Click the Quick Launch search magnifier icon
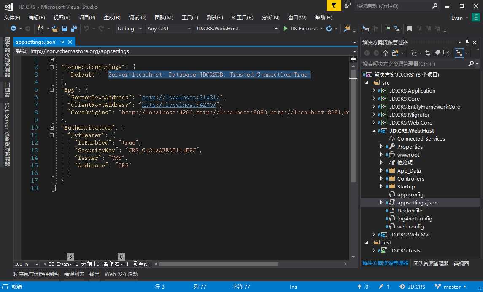This screenshot has width=483, height=292. point(434,6)
